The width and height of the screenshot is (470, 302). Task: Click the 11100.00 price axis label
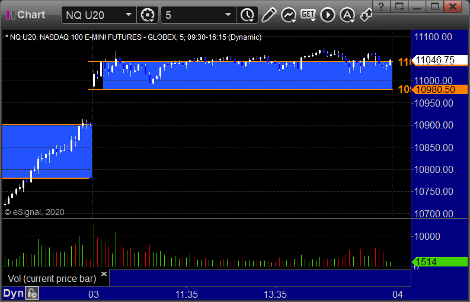(x=433, y=37)
